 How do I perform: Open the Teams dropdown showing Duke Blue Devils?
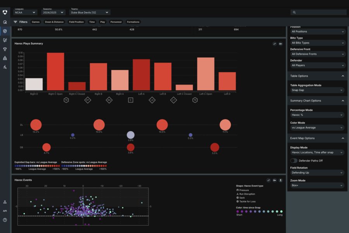(x=90, y=12)
